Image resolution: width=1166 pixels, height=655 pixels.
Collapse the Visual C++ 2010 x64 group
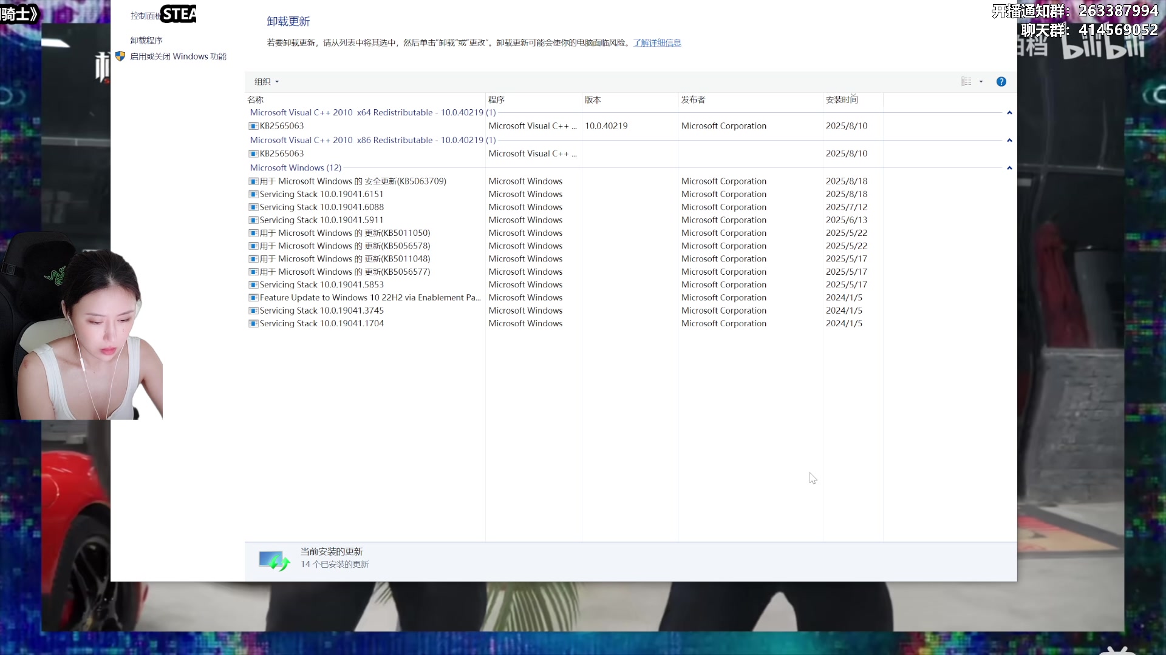tap(1009, 113)
